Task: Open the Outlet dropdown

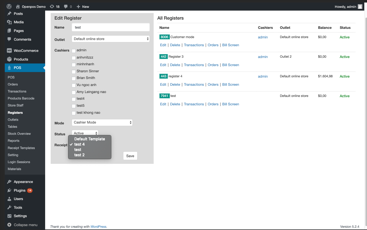Action: click(111, 39)
